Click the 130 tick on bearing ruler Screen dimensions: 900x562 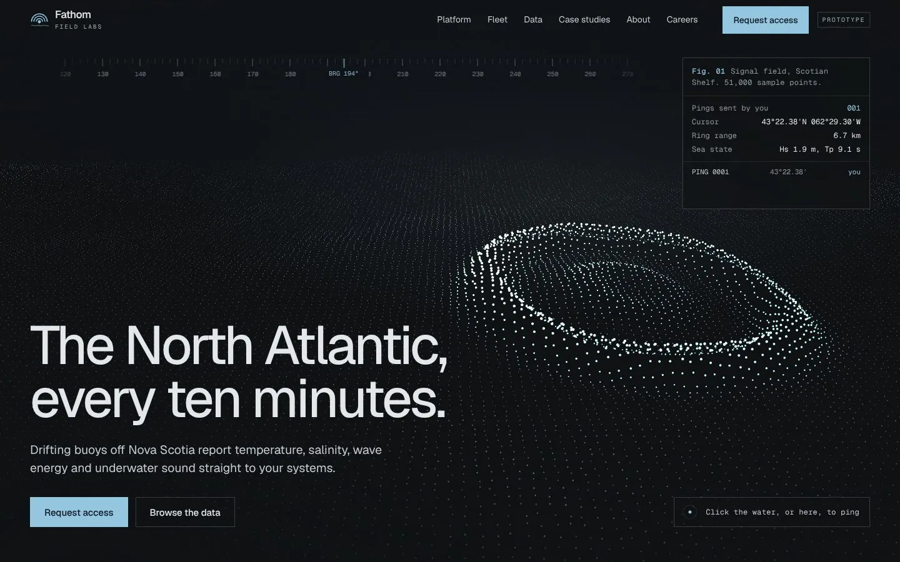tap(103, 74)
